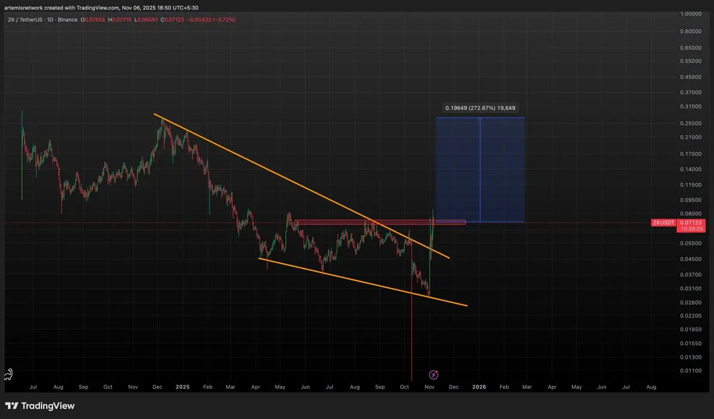Viewport: 714px width, 419px height.
Task: Click the close value C0.07123
Action: (x=172, y=20)
